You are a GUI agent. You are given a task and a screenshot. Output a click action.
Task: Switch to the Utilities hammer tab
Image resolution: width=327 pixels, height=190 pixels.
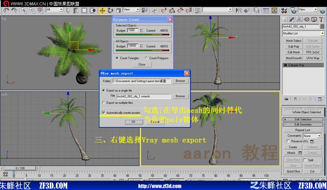pyautogui.click(x=321, y=20)
